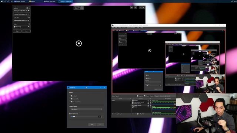Screen dimensions: 237x133
Task: Click the monitor icon beside the 16:9 dropdown
Action: pyautogui.click(x=82, y=8)
